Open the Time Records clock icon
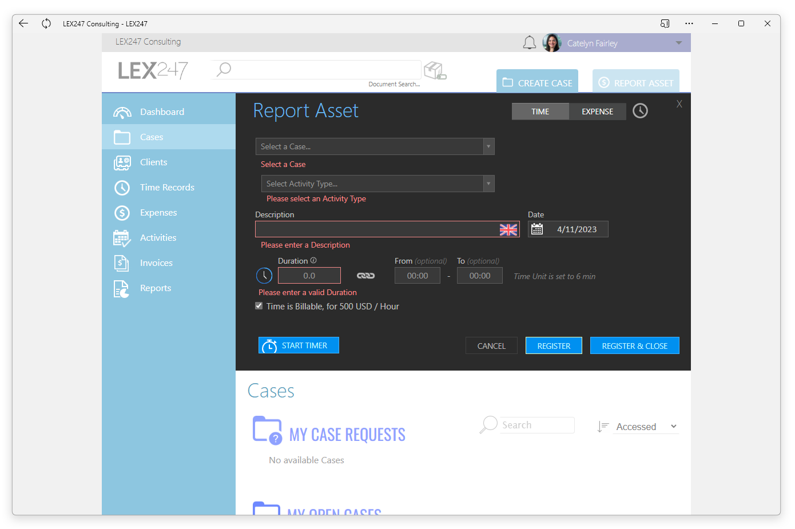The width and height of the screenshot is (795, 529). (x=122, y=188)
